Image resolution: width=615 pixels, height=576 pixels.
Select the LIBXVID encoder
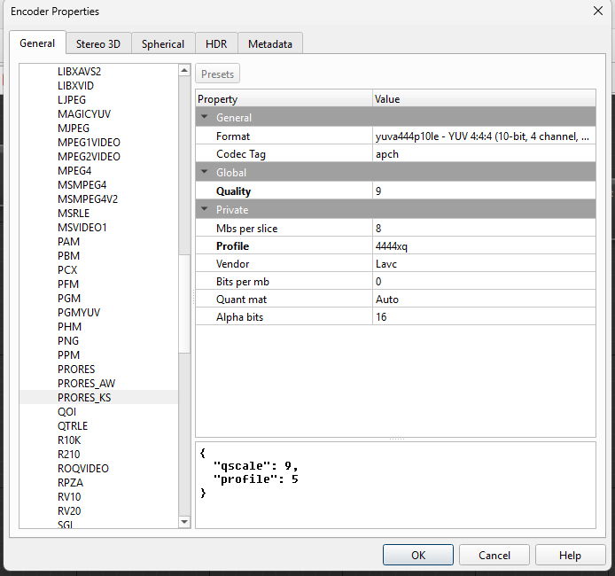(75, 85)
